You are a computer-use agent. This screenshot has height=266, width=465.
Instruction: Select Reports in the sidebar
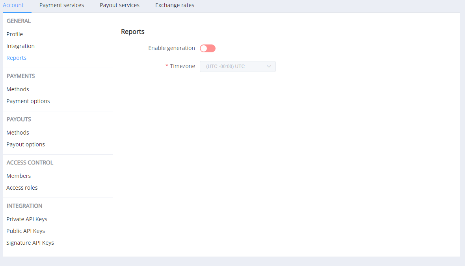pos(17,58)
